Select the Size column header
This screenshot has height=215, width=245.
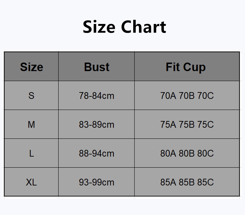(32, 67)
